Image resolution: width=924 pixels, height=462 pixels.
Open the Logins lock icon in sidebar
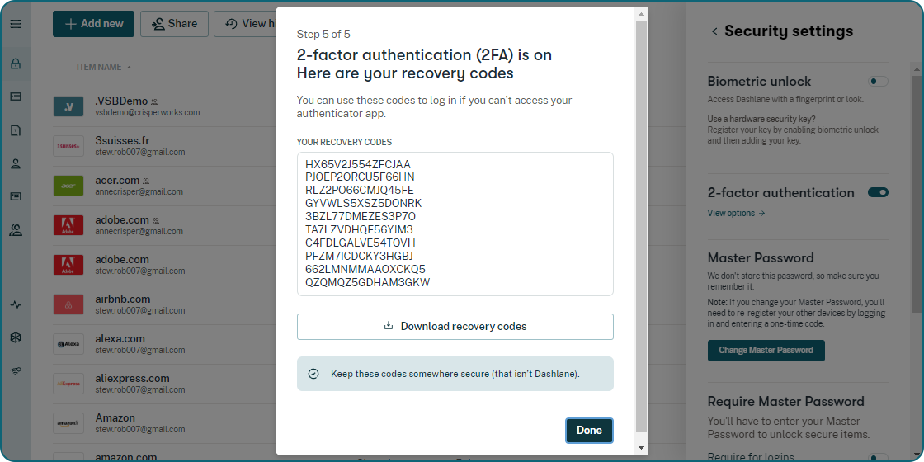click(16, 64)
